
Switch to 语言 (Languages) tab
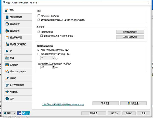point(18,72)
